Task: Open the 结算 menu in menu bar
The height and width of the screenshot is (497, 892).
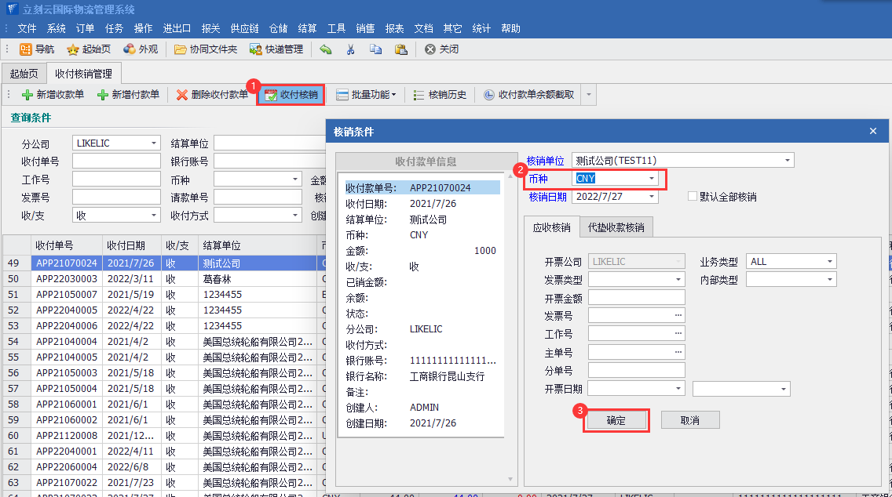Action: (307, 28)
